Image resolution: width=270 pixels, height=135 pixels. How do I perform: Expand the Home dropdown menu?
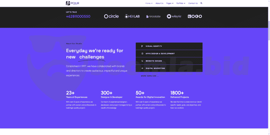(x=149, y=3)
